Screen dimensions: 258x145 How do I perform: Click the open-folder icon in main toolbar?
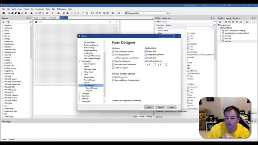pyautogui.click(x=87, y=13)
